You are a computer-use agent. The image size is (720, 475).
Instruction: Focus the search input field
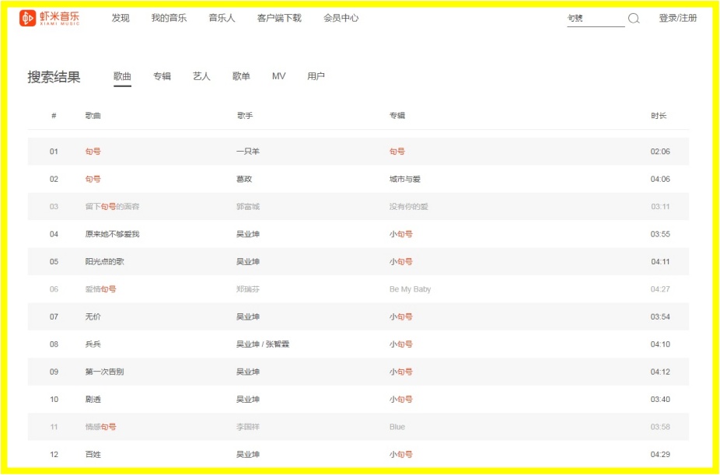click(595, 19)
